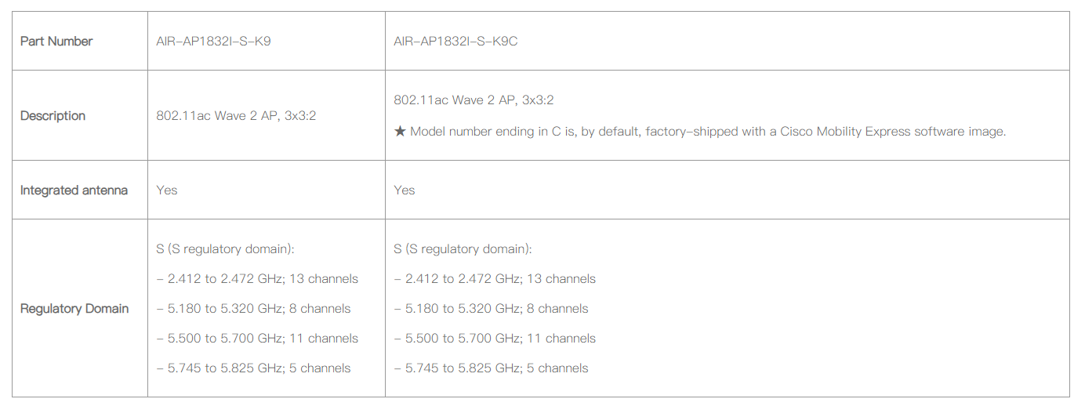Click first column 2.412 to 2.472 GHz line
The width and height of the screenshot is (1085, 417).
click(257, 279)
